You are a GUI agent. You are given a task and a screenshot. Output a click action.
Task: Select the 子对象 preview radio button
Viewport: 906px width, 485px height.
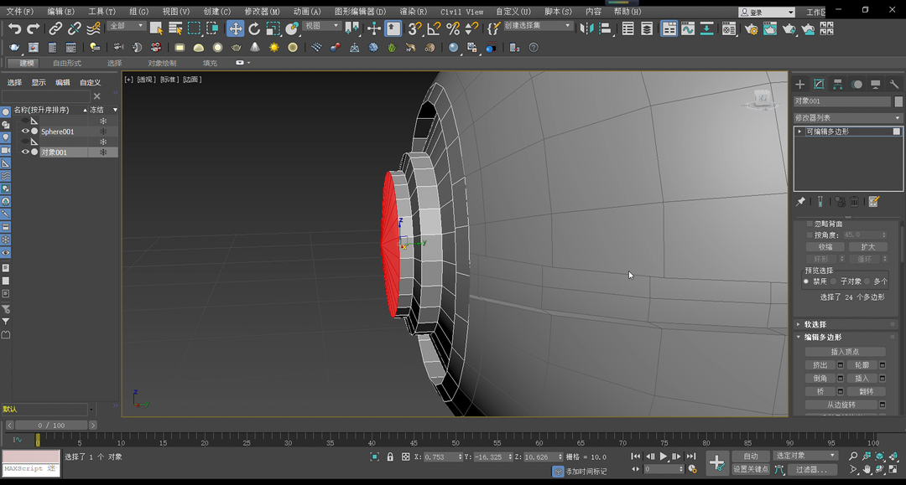point(836,281)
